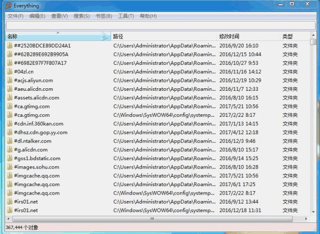The height and width of the screenshot is (234, 320).
Task: Select folder icon of #aeu.alicdn.com
Action: click(x=9, y=89)
